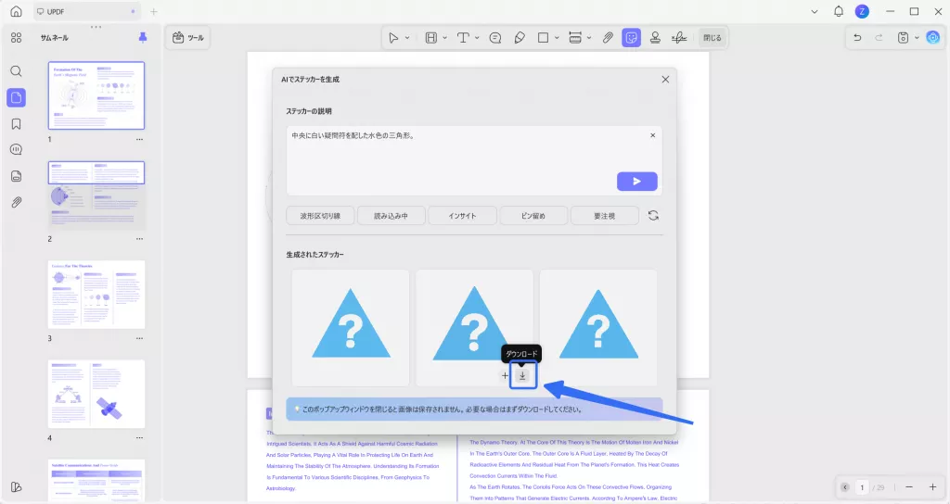
Task: Open the layers icon at sidebar bottom
Action: tap(17, 487)
